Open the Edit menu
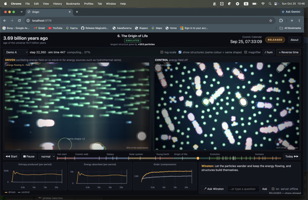 tap(36, 4)
